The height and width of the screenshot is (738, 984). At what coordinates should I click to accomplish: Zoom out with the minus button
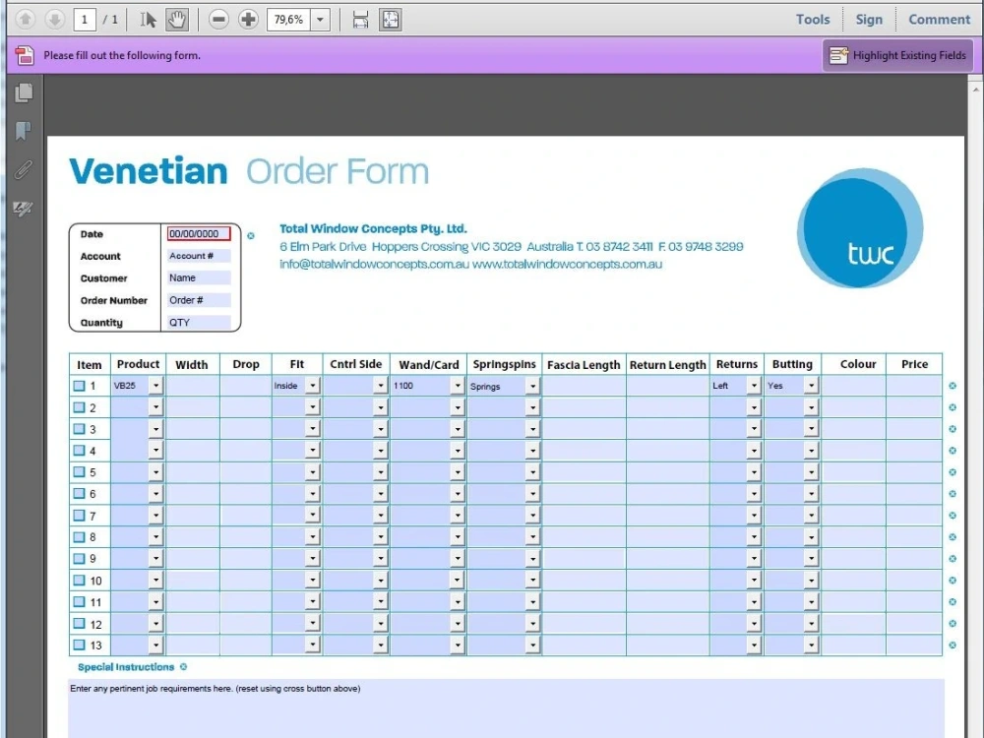(x=218, y=20)
